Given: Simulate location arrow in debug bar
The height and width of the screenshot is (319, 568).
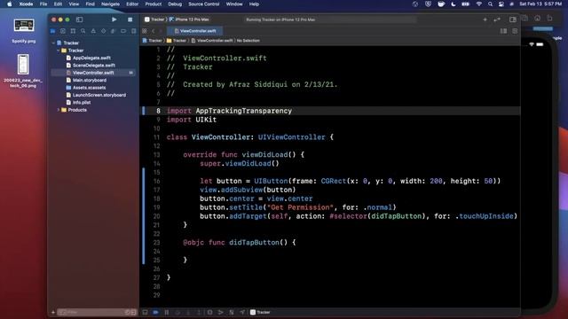Looking at the screenshot, I should click(x=242, y=312).
